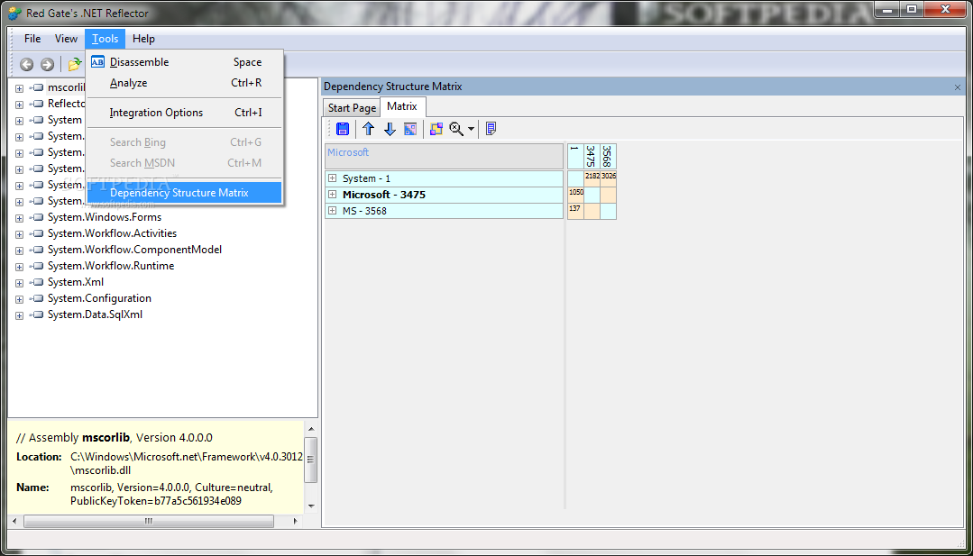Click the open assembly folder icon
The width and height of the screenshot is (973, 556).
point(75,64)
